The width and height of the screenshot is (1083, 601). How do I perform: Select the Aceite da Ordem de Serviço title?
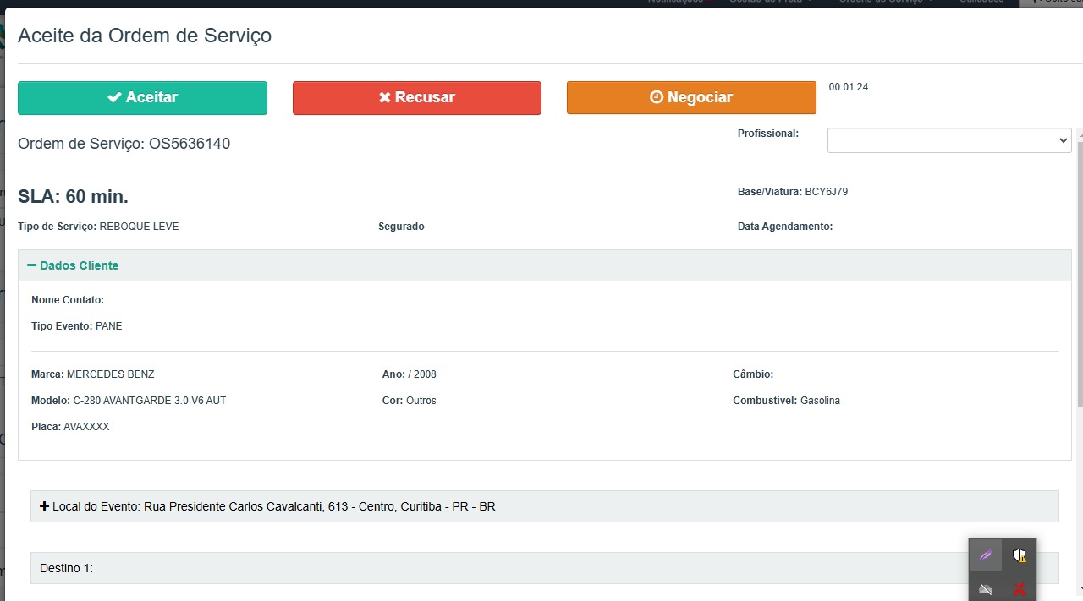[145, 36]
